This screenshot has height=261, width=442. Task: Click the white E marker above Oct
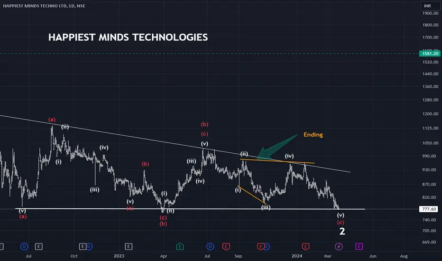[83, 247]
